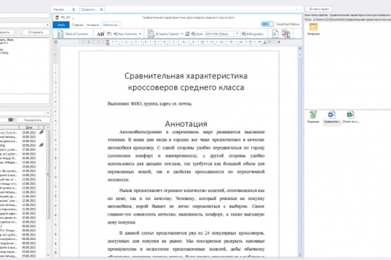Click the Во весь экран button

tap(319, 9)
